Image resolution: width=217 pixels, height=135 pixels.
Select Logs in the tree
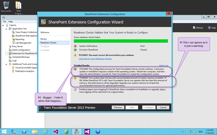point(14,60)
